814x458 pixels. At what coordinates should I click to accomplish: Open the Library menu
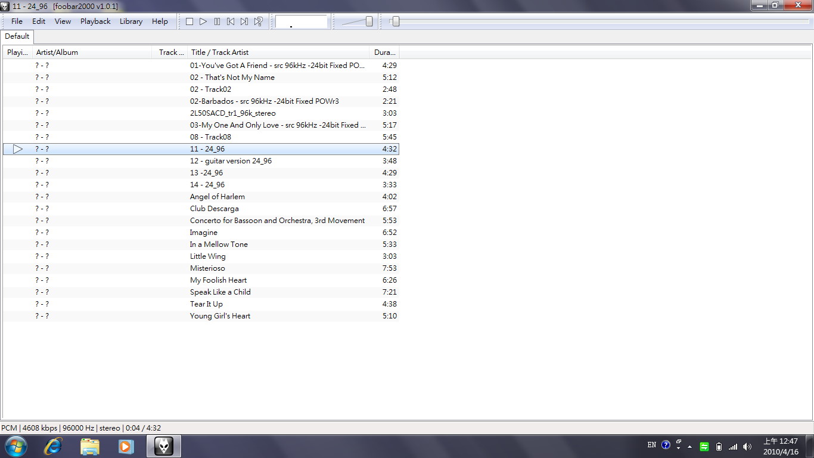coord(131,21)
